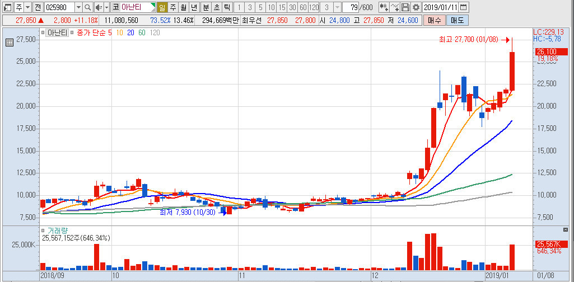Click the candle count field showing 79

[351, 7]
